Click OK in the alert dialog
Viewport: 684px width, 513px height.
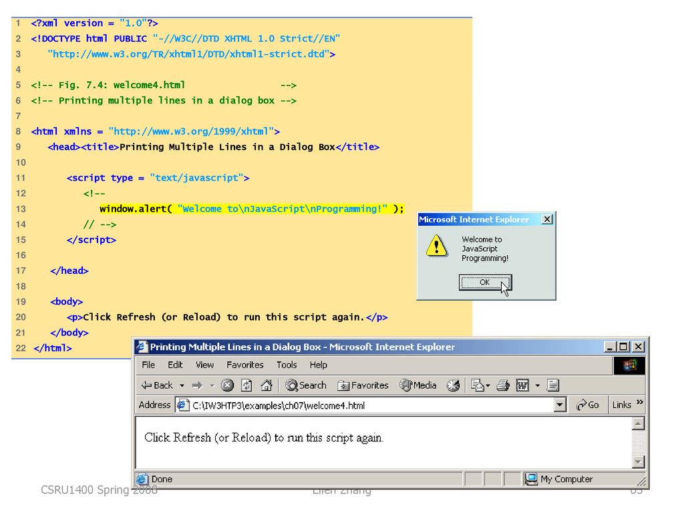pyautogui.click(x=485, y=283)
